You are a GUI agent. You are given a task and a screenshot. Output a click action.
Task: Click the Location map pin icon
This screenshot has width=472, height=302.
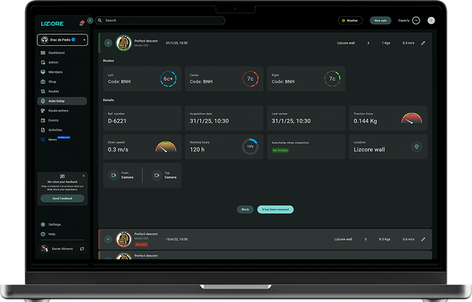(416, 147)
